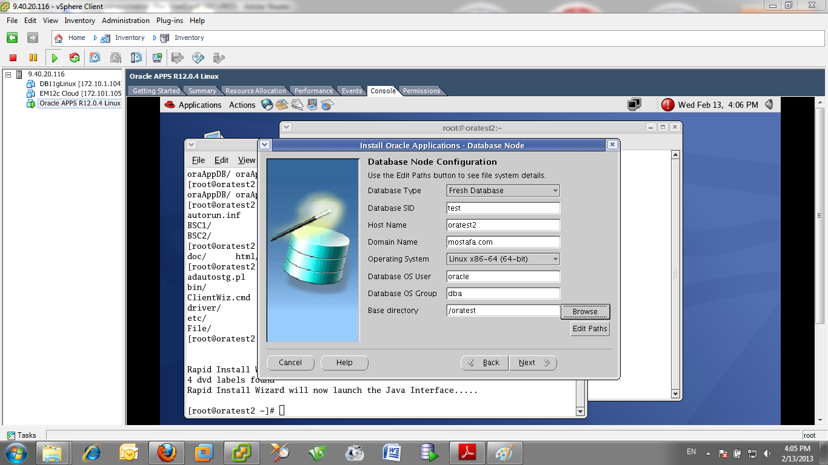Select DB11gLinux VM in the inventory tree
This screenshot has width=828, height=465.
tap(80, 84)
